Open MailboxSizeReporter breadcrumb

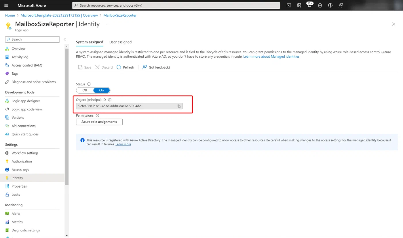[x=120, y=15]
